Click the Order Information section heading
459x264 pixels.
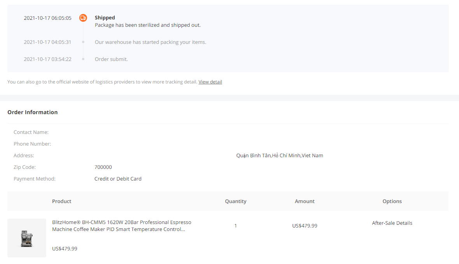click(33, 112)
